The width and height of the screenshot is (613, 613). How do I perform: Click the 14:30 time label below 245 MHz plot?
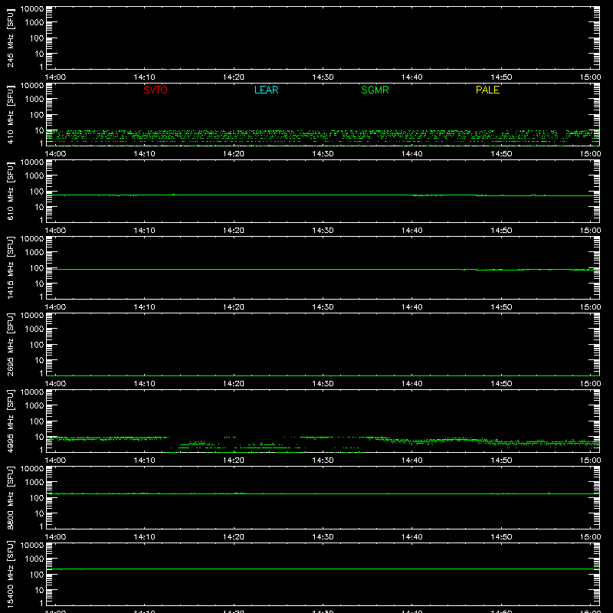point(323,77)
